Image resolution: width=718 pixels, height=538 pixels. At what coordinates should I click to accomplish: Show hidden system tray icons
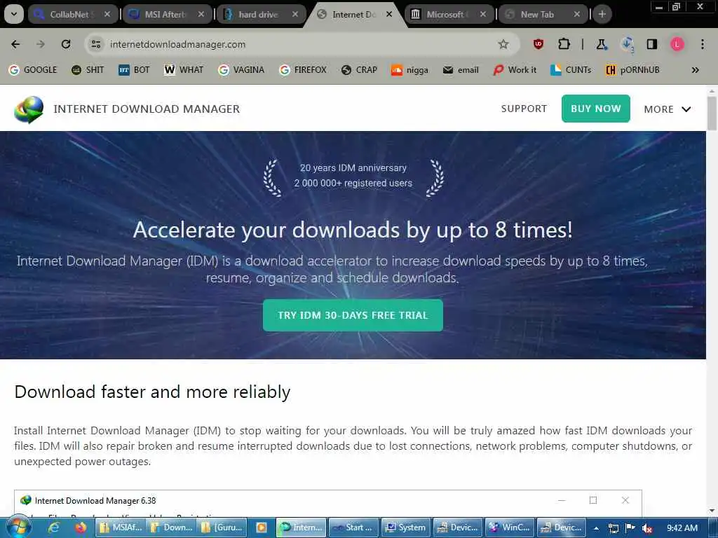tap(596, 528)
